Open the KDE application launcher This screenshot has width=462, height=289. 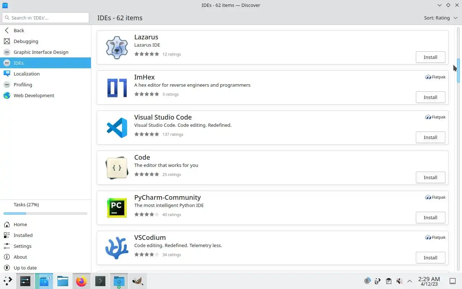(8, 281)
